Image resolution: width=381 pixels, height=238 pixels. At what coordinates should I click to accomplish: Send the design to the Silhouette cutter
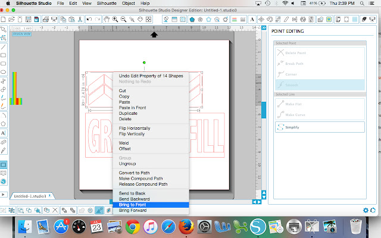(x=54, y=20)
